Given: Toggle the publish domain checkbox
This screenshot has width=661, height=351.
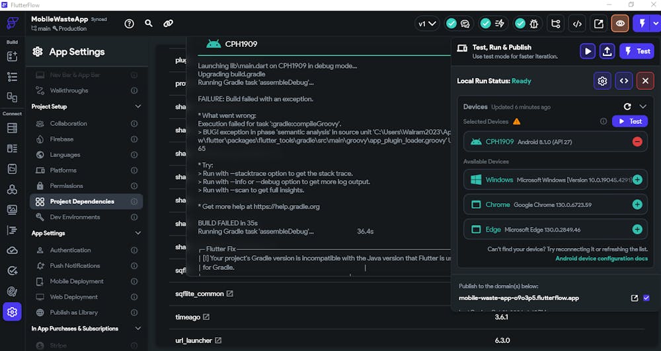Looking at the screenshot, I should coord(646,298).
